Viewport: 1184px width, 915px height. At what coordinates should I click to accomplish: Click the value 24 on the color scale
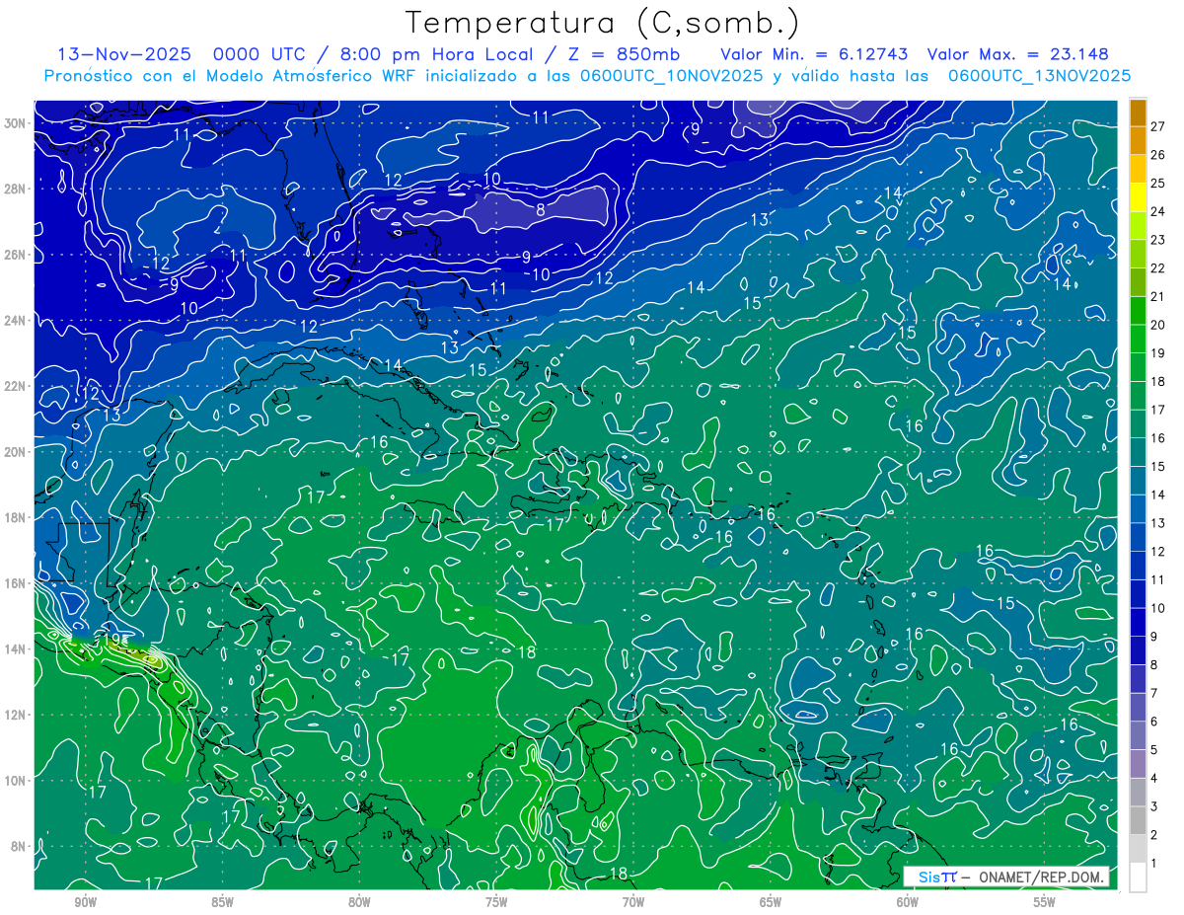[x=1158, y=211]
